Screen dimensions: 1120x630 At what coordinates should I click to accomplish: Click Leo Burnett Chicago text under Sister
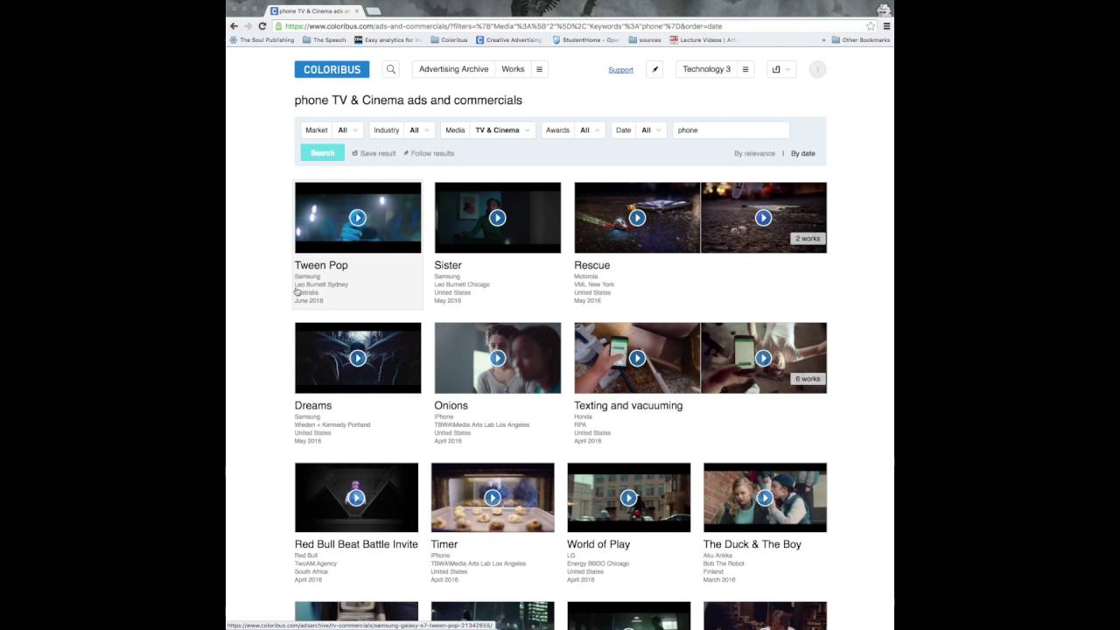tap(462, 284)
